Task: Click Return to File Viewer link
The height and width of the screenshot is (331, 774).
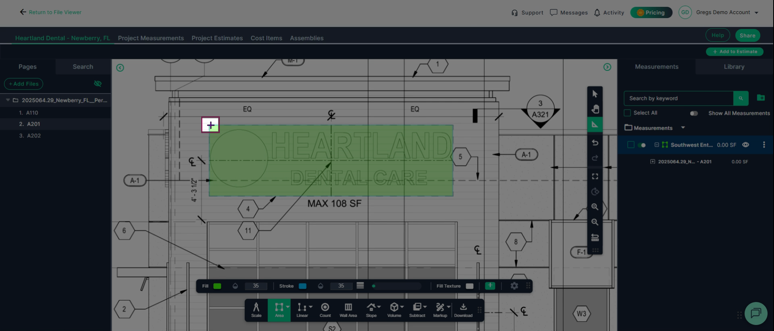Action: pos(51,12)
